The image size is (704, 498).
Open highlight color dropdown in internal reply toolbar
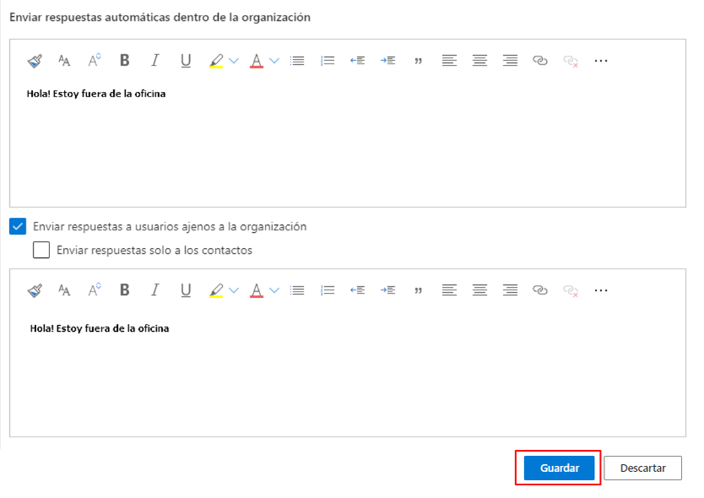tap(234, 61)
